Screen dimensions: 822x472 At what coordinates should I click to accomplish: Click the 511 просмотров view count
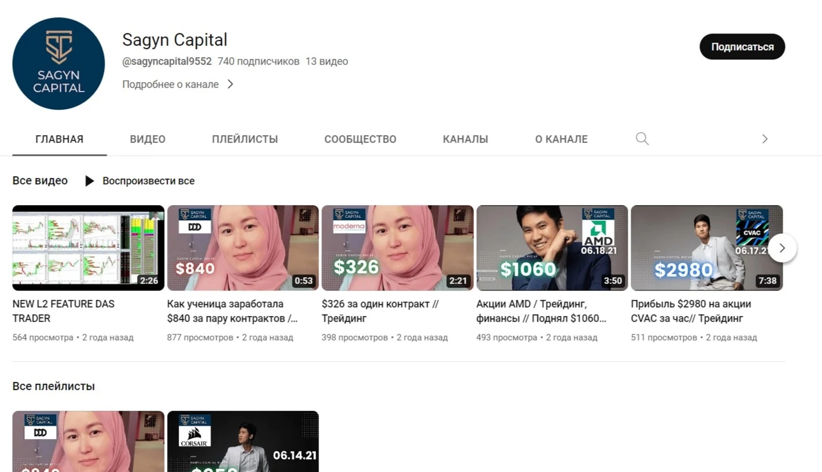664,337
